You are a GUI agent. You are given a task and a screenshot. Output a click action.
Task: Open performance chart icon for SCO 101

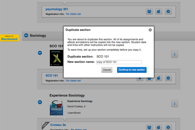(159, 78)
